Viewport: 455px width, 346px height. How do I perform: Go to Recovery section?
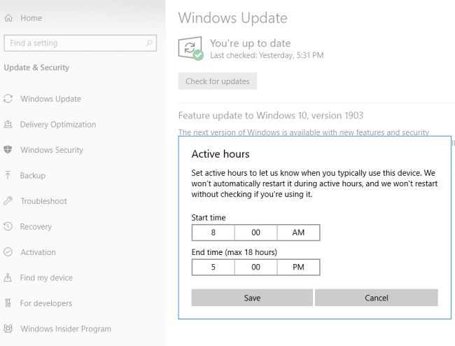(x=36, y=226)
